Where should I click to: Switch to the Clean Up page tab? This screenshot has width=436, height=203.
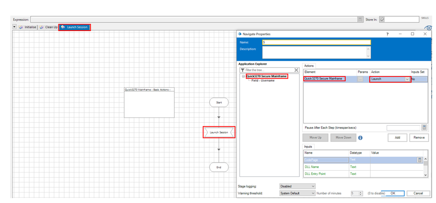(x=48, y=27)
